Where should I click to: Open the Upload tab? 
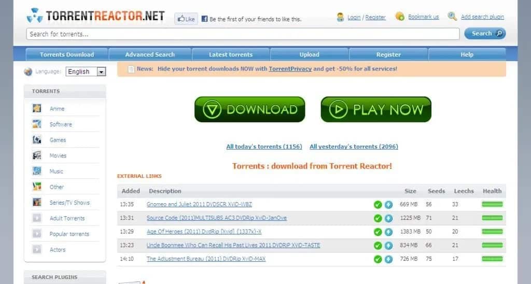click(309, 54)
